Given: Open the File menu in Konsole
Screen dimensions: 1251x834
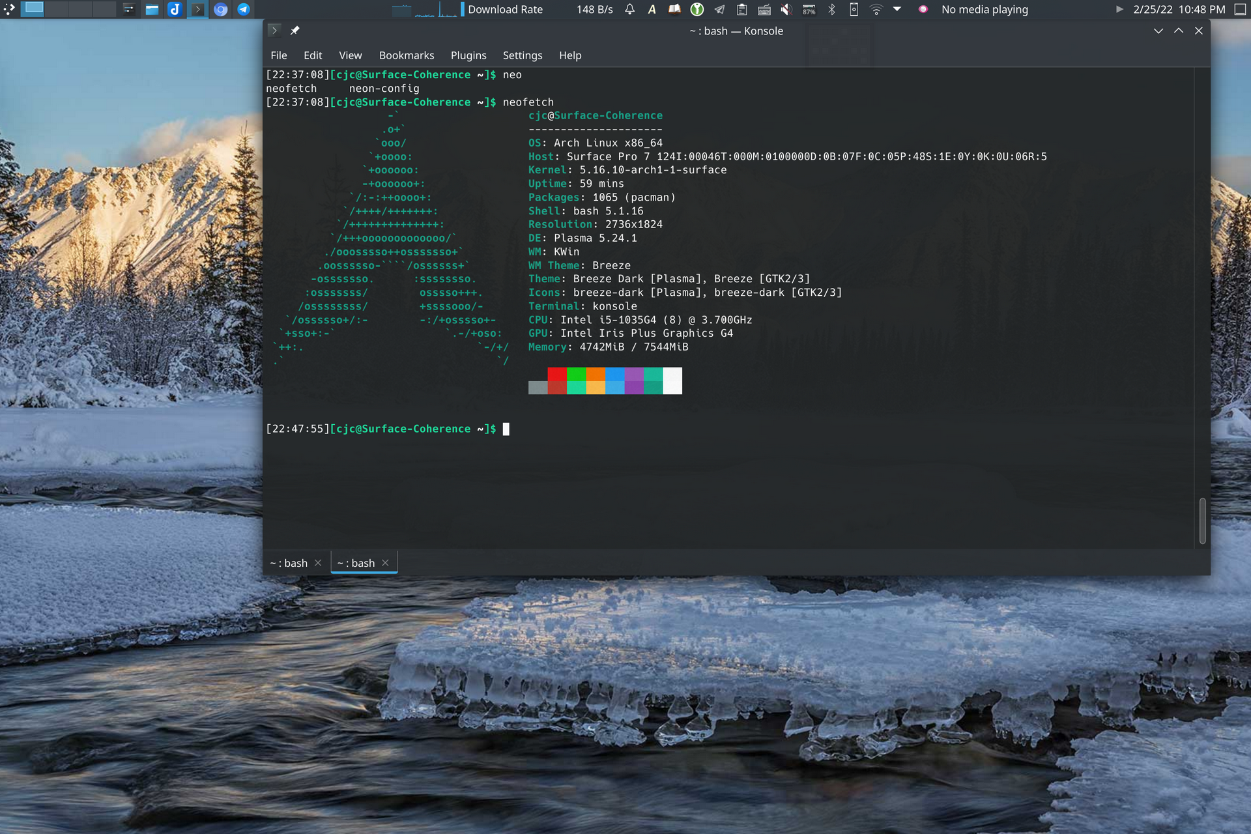Looking at the screenshot, I should pyautogui.click(x=279, y=55).
